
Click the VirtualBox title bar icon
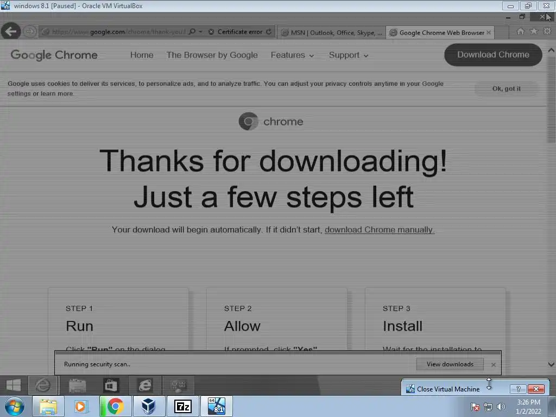pos(5,5)
